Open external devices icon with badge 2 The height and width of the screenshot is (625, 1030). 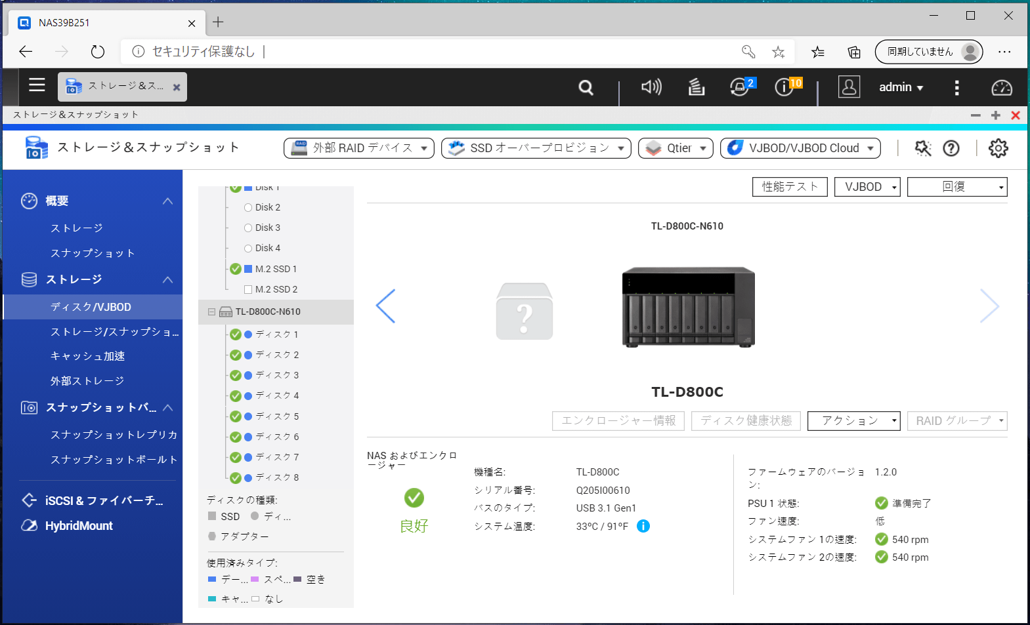742,87
